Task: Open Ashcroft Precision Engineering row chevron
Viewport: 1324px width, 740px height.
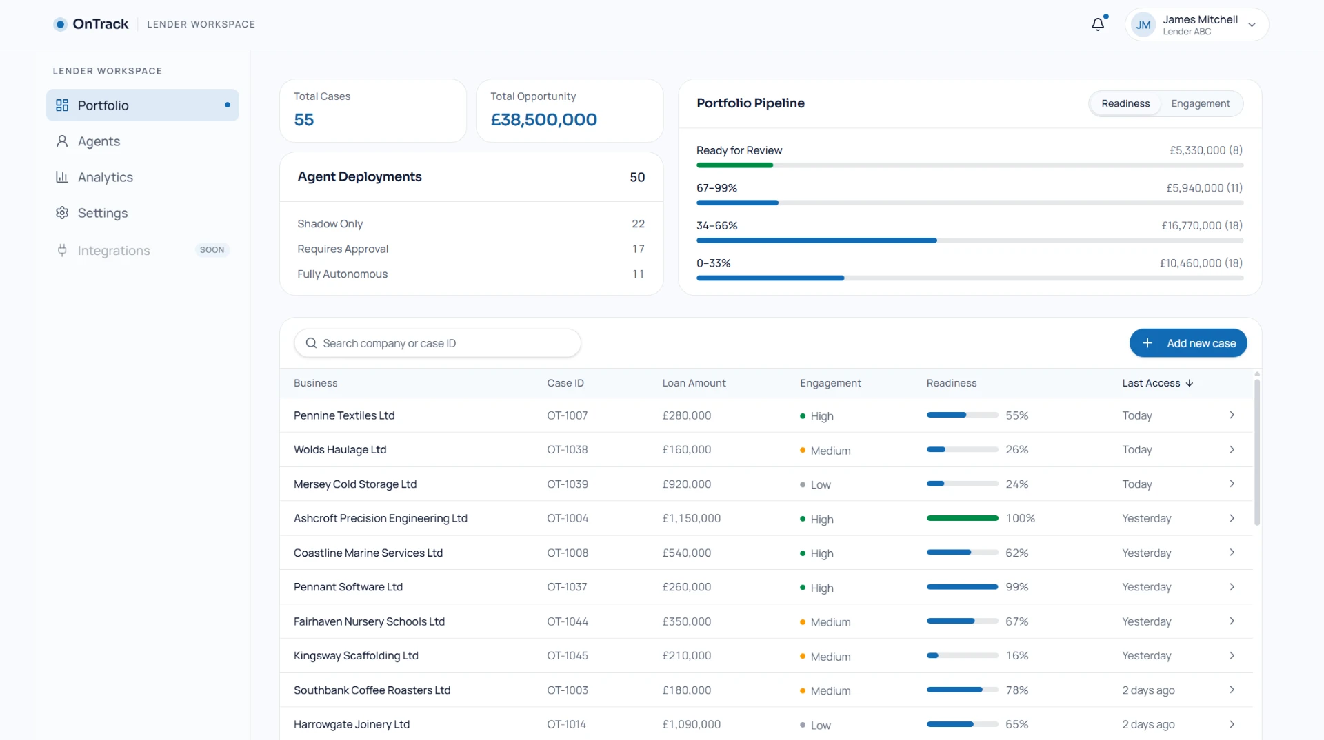Action: (x=1232, y=518)
